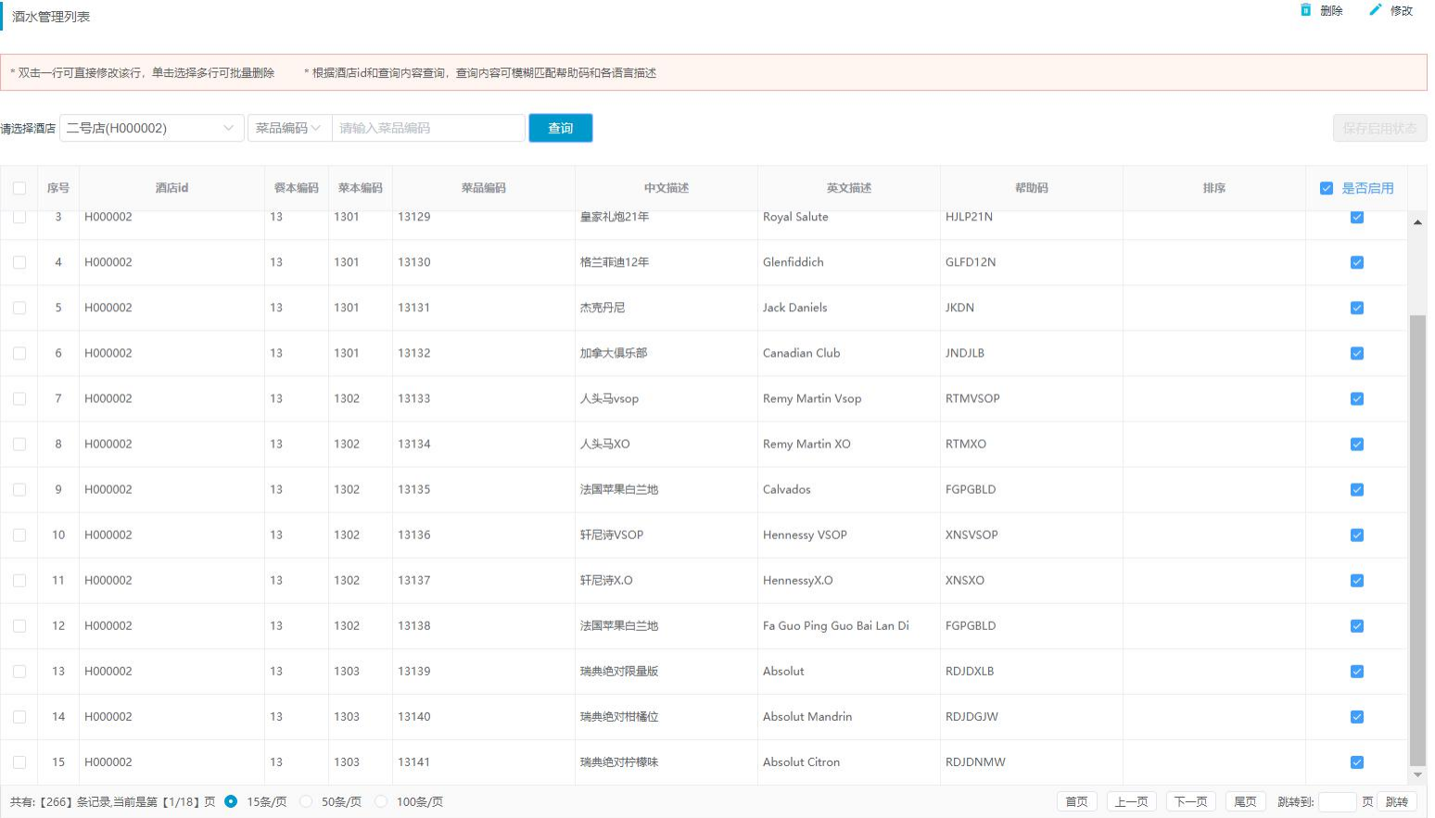The image size is (1435, 818).
Task: Toggle the 是否启用 header checkbox
Action: (1327, 188)
